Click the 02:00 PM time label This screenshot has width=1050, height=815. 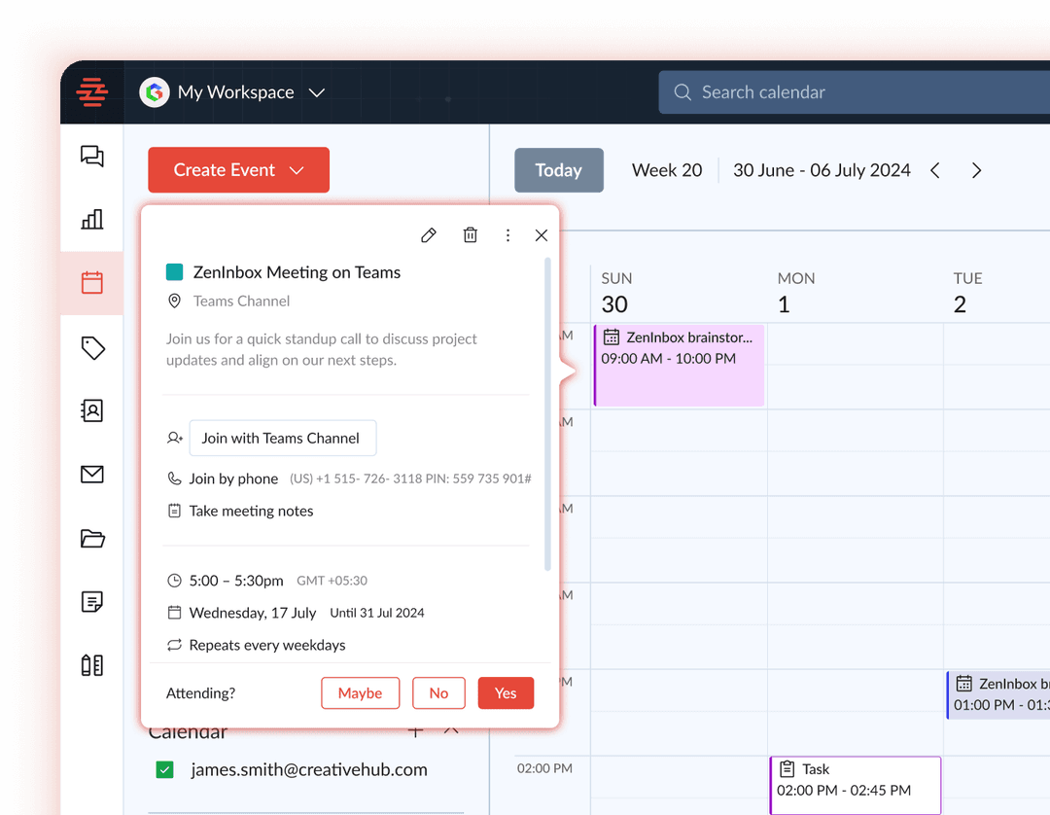(x=544, y=768)
